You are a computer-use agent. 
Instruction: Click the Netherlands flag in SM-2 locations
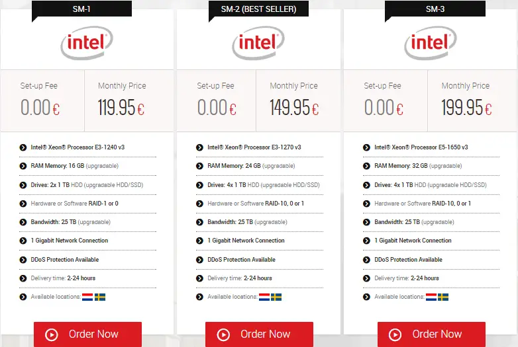(x=264, y=297)
